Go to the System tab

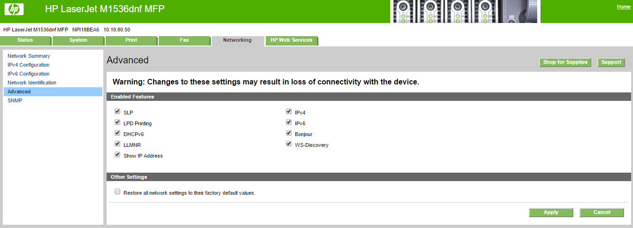click(78, 40)
